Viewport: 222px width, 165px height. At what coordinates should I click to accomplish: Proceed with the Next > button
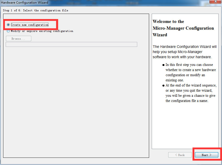tap(206, 155)
